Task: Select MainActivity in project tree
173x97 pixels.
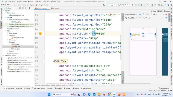Action: (x=16, y=22)
